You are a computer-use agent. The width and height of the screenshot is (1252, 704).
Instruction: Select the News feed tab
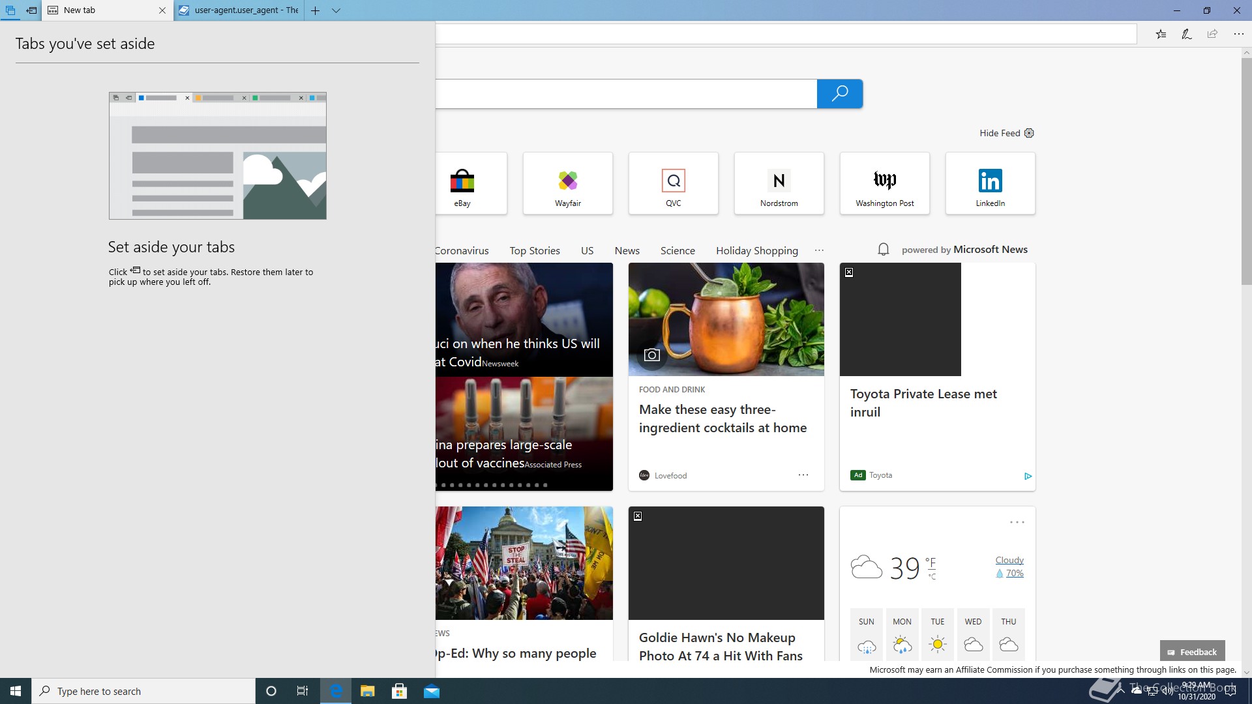627,250
